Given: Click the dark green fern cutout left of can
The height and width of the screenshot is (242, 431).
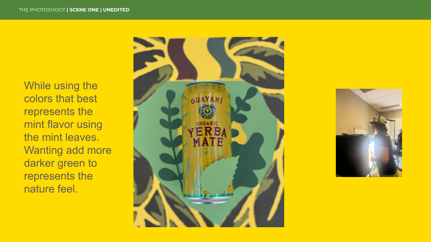Looking at the screenshot, I should tap(171, 135).
